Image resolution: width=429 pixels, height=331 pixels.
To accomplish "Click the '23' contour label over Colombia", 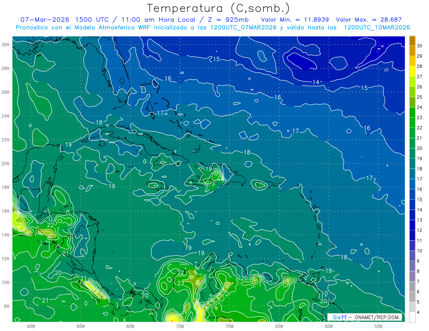I will [181, 284].
